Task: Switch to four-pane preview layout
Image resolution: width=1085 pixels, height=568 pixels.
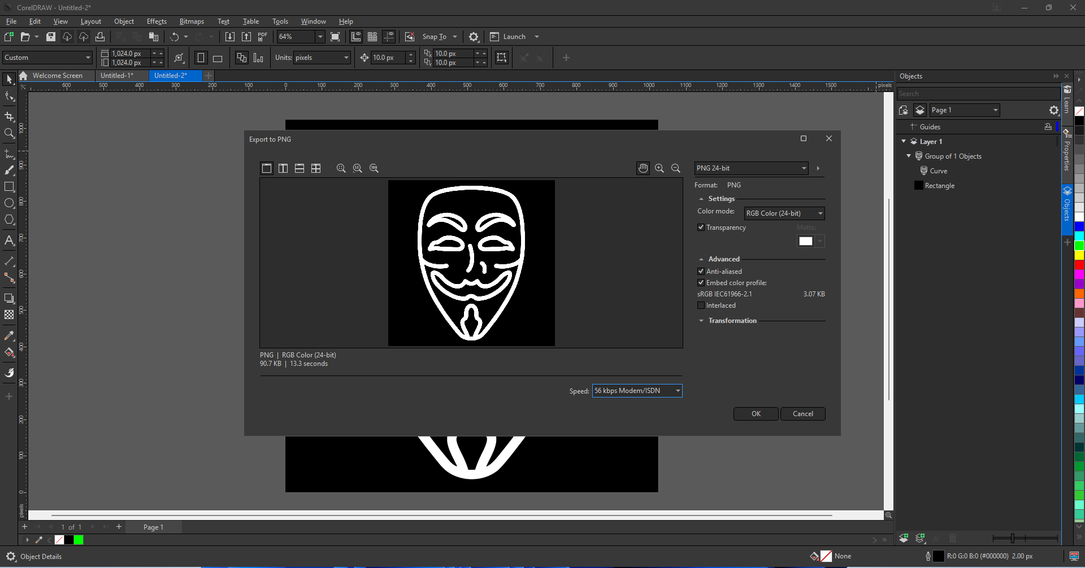Action: (x=316, y=168)
